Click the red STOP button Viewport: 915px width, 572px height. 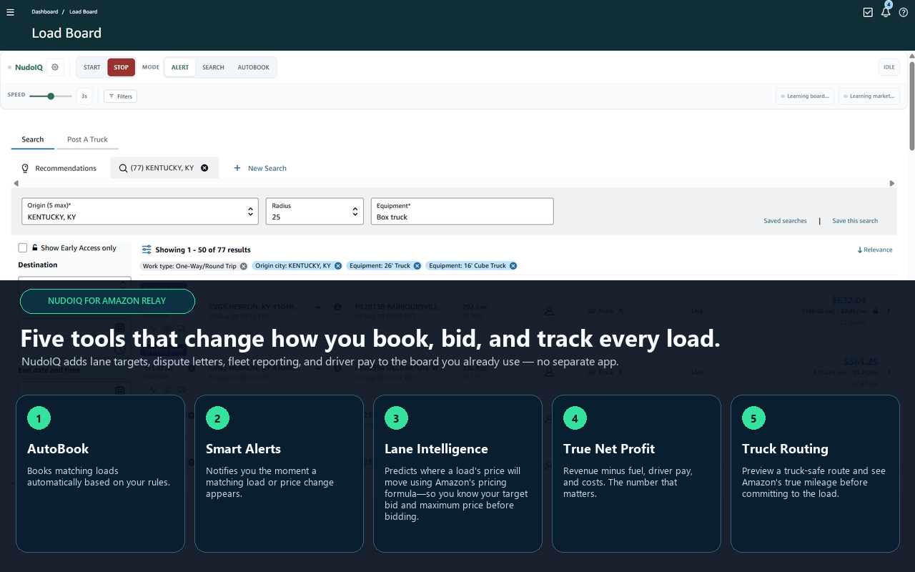tap(122, 67)
